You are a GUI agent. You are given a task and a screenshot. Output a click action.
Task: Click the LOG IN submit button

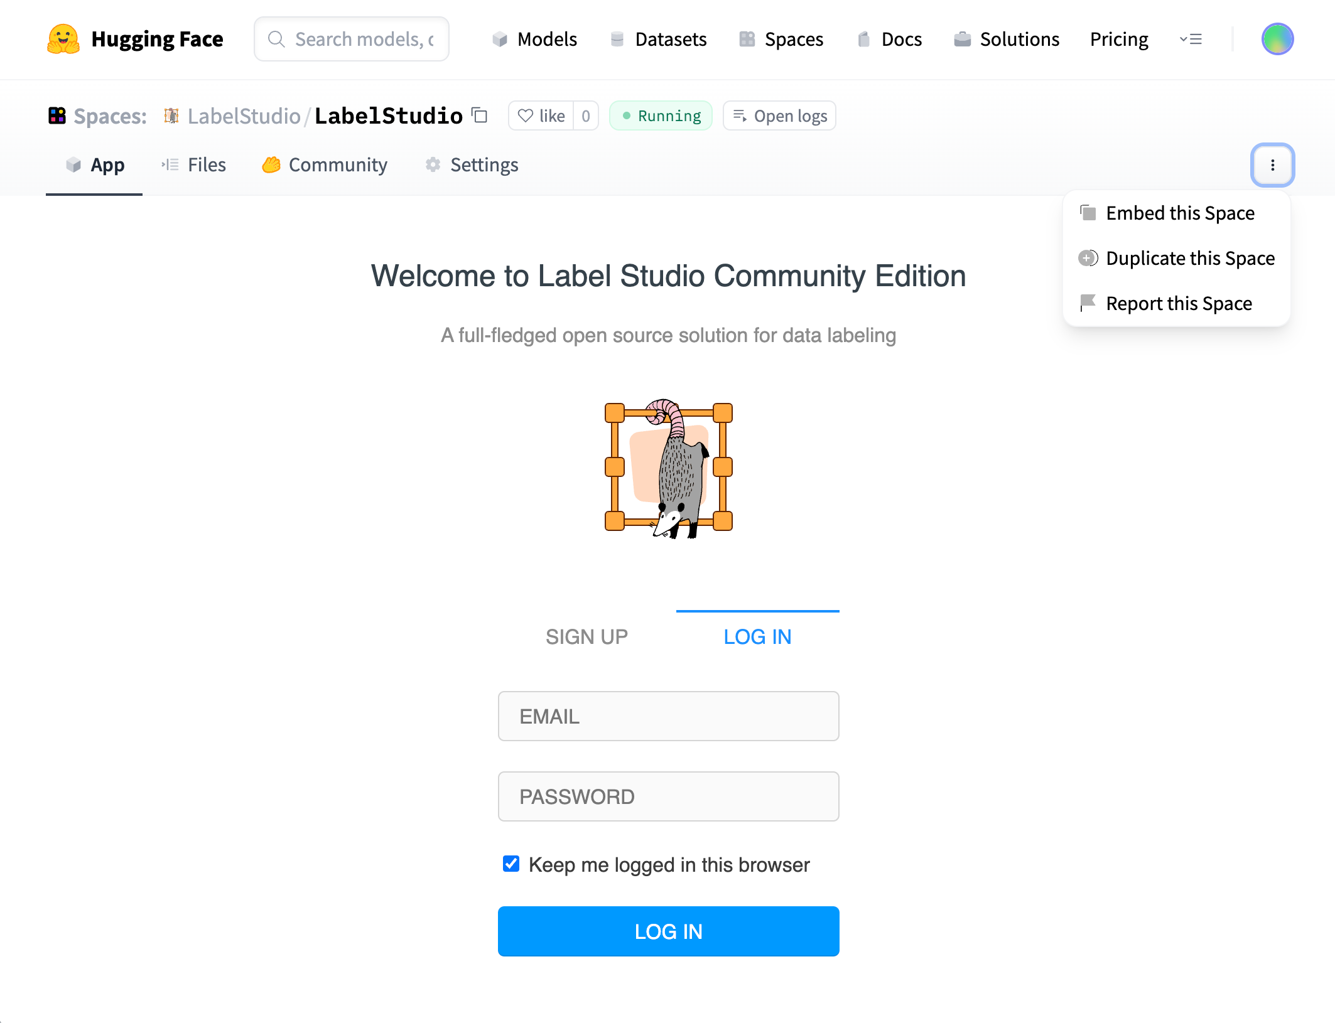(x=667, y=931)
